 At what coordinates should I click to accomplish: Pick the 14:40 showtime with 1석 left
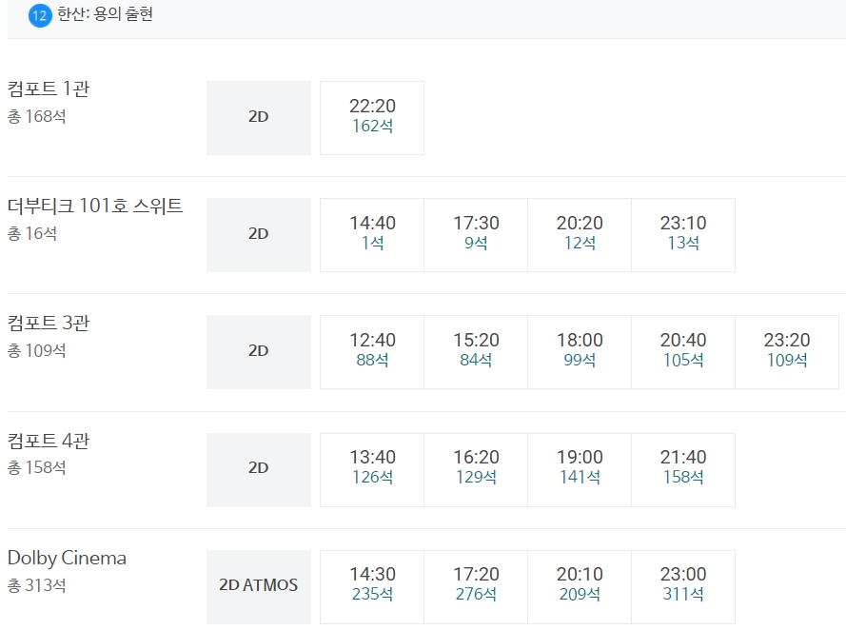(372, 235)
